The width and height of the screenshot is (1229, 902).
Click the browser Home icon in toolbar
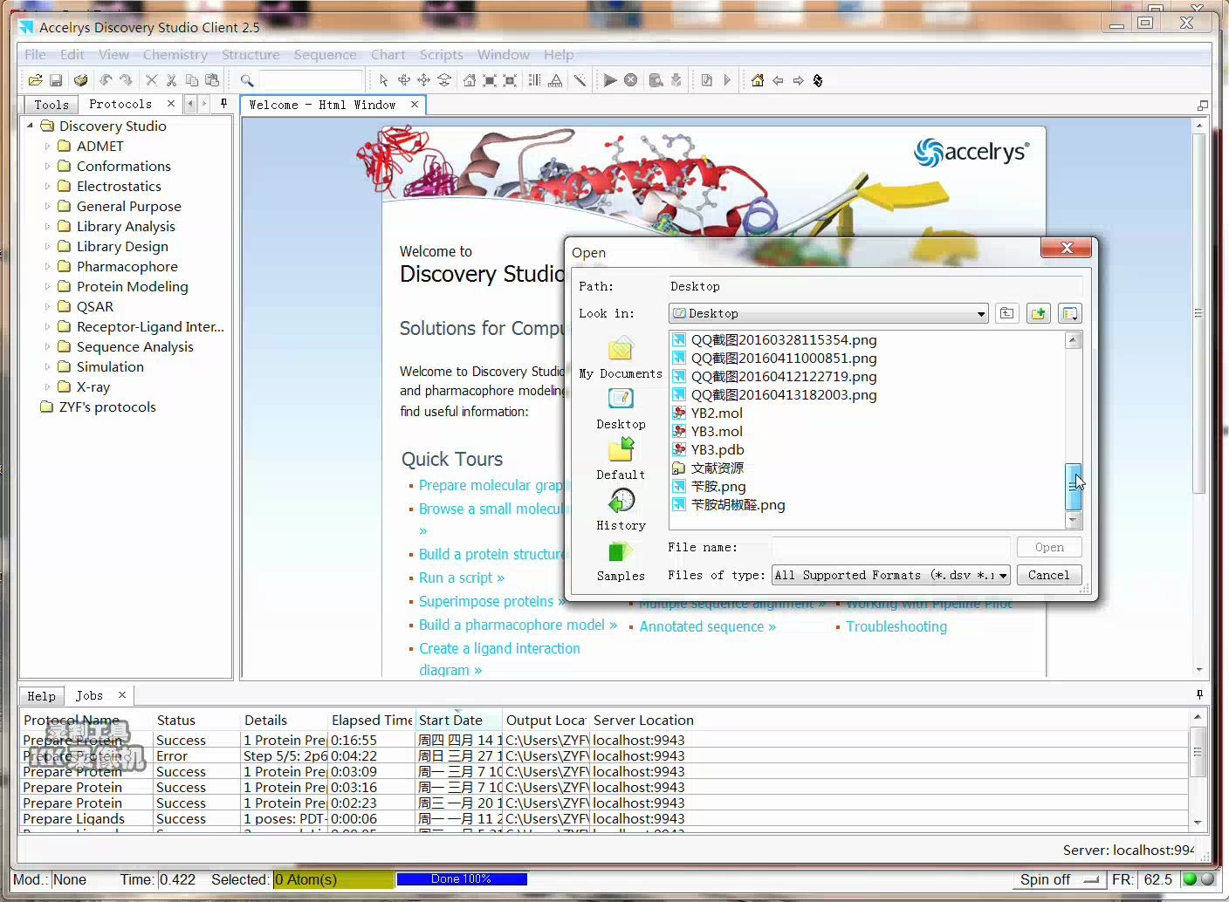coord(757,80)
